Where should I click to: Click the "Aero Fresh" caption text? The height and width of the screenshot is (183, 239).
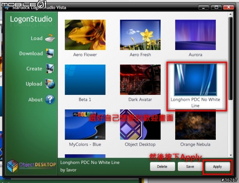click(140, 55)
